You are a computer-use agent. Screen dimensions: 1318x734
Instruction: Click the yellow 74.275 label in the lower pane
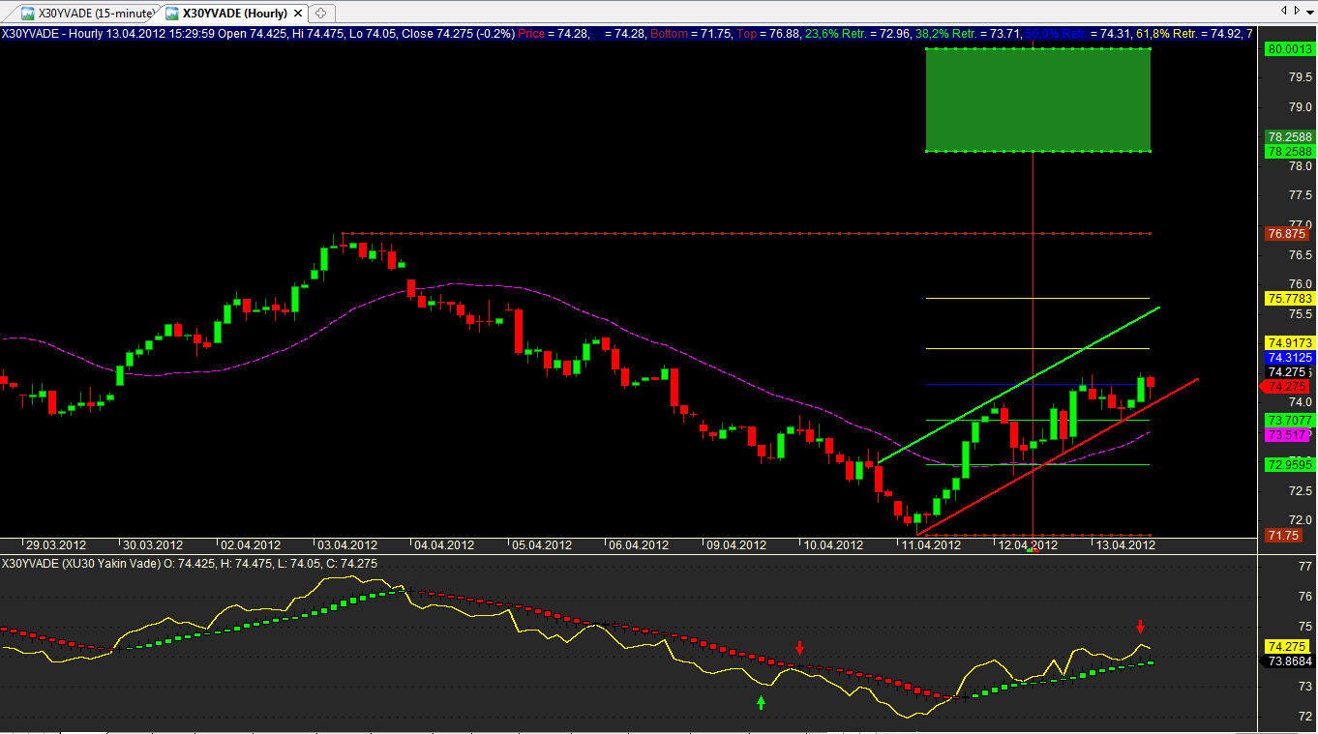pyautogui.click(x=1286, y=646)
